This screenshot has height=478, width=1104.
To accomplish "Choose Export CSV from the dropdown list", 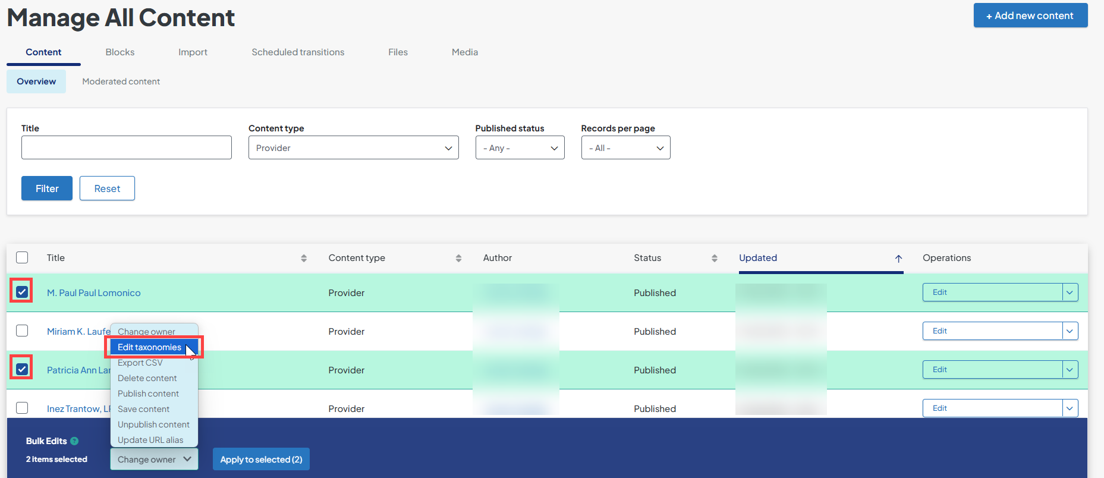I will click(154, 363).
